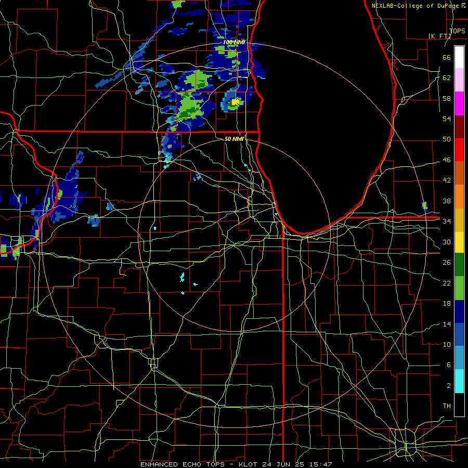Click the legend value 38
The image size is (468, 468).
(447, 201)
